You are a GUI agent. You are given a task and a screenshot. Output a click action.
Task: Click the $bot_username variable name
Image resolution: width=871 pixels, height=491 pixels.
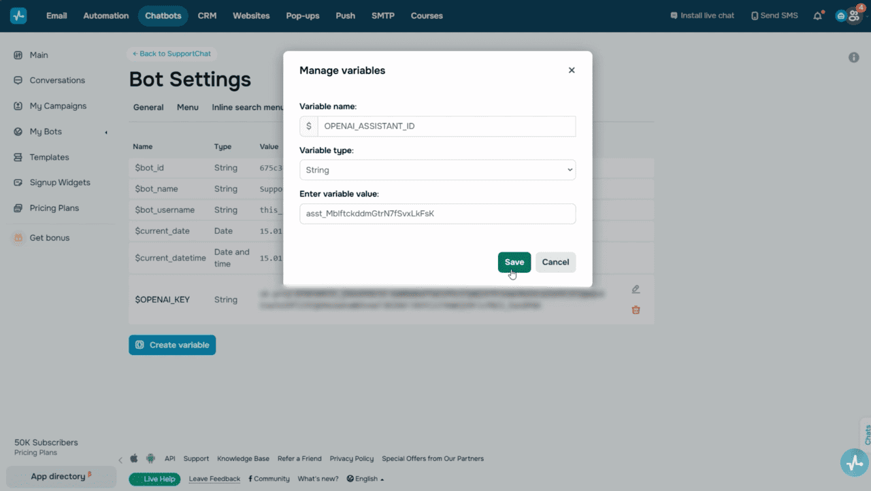pyautogui.click(x=165, y=210)
